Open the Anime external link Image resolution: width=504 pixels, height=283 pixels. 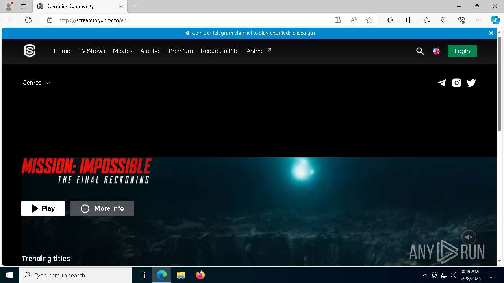coord(259,51)
